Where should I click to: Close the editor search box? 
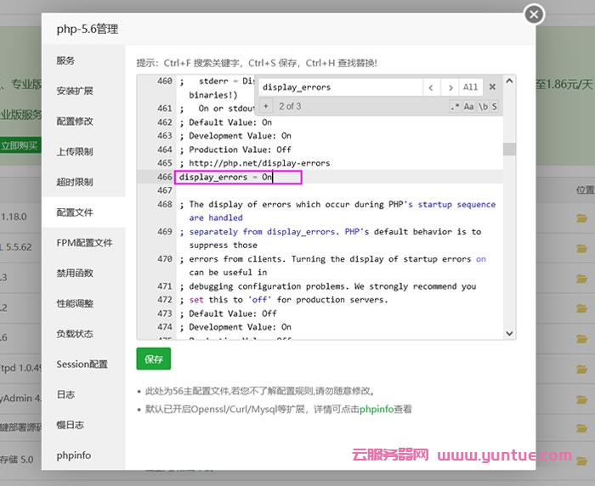click(491, 88)
